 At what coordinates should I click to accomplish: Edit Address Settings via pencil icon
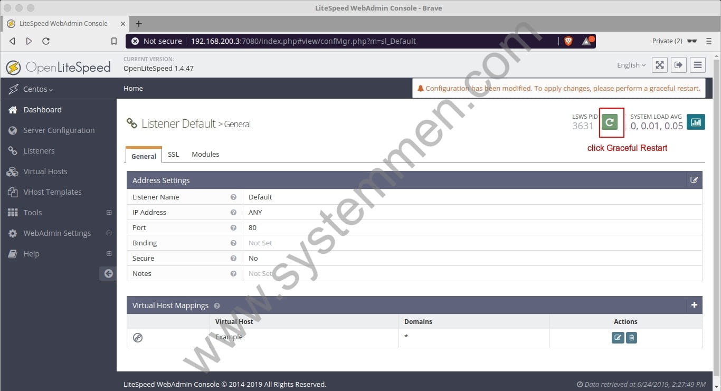tap(694, 180)
